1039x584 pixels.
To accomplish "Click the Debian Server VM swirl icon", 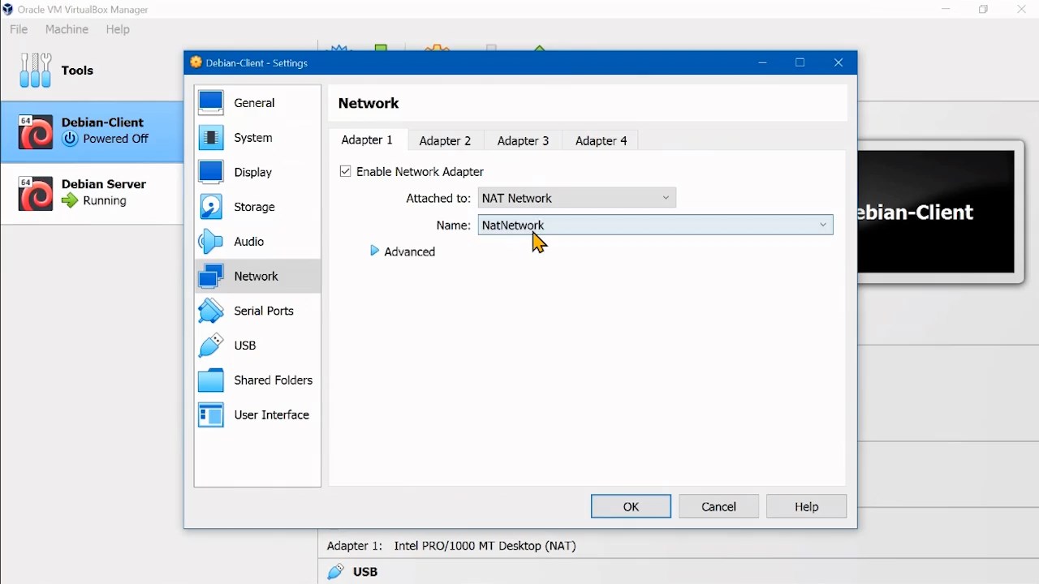I will pos(36,194).
